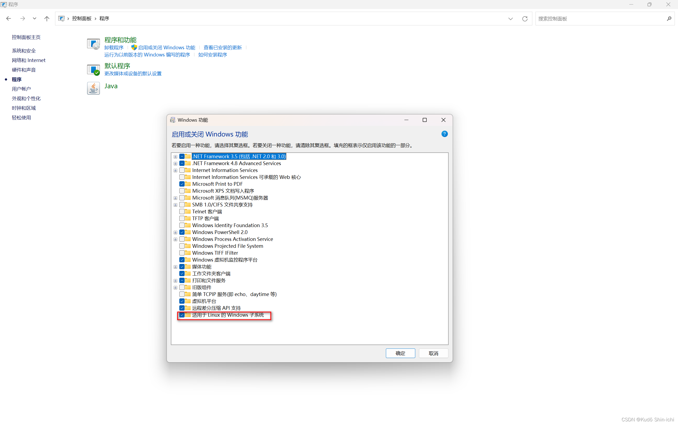This screenshot has width=678, height=424.
Task: Expand the Internet Information Services node
Action: [x=175, y=170]
